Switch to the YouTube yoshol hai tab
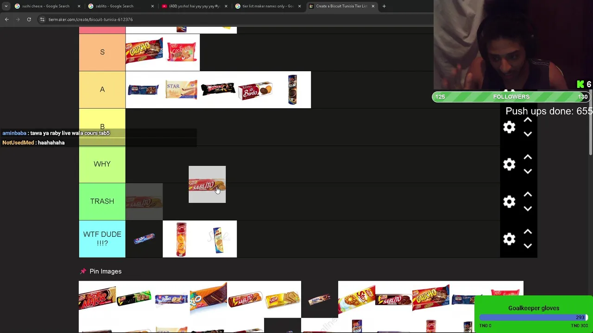 point(193,6)
